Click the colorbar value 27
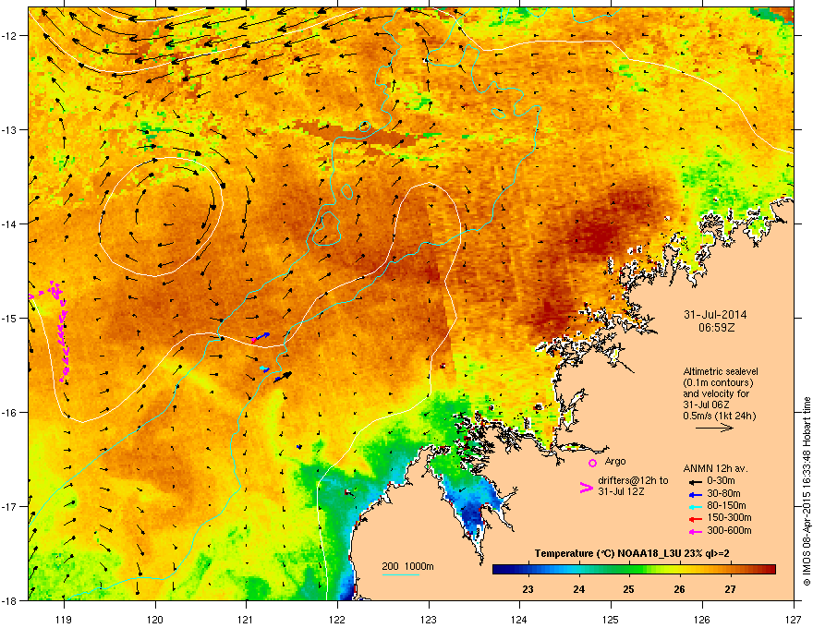 point(730,589)
